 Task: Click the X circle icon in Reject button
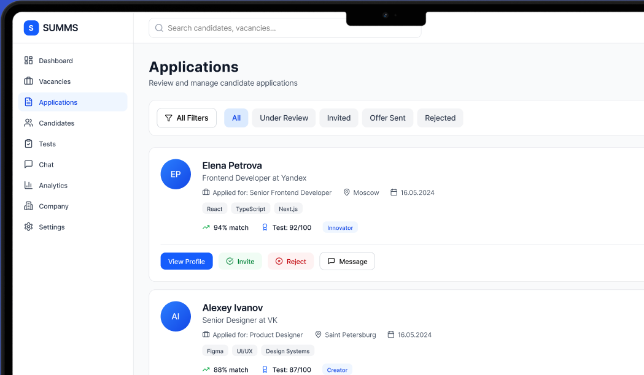click(x=279, y=261)
